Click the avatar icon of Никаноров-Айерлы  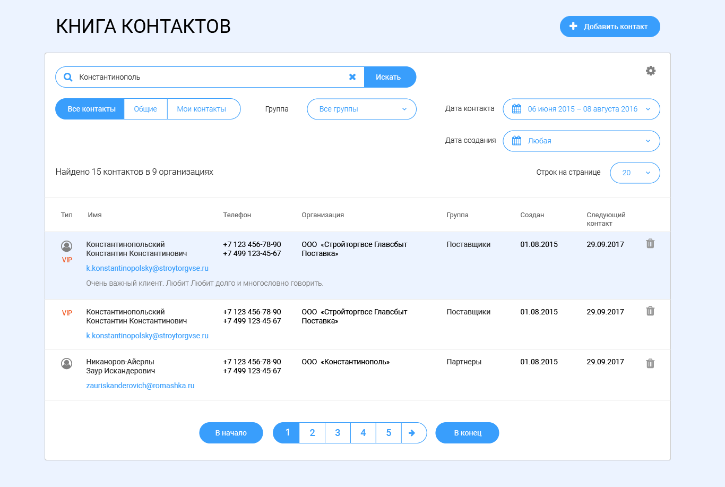66,364
